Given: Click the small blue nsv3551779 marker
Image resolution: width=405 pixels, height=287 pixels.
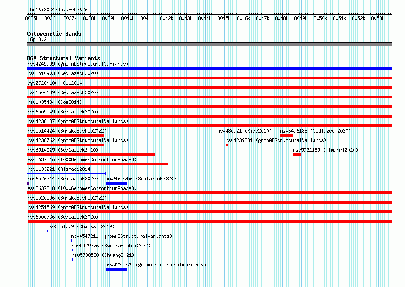Looking at the screenshot, I should tap(47, 231).
